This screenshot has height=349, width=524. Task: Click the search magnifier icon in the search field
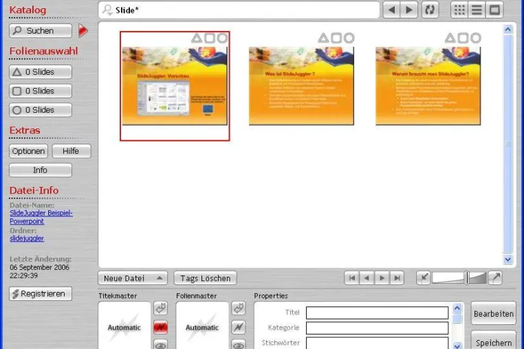point(107,10)
